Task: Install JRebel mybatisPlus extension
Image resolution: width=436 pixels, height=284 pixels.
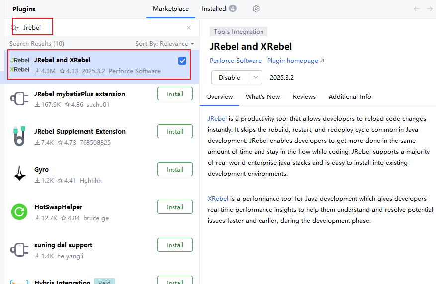Action: pos(175,94)
